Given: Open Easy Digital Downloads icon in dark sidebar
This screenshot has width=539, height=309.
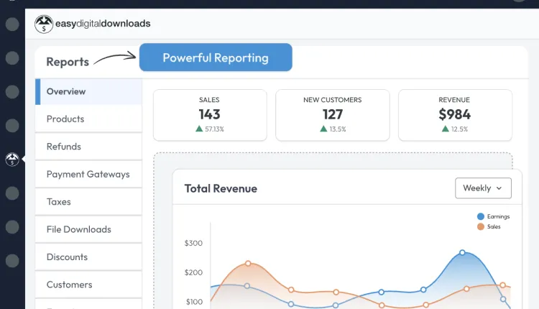Looking at the screenshot, I should 12,160.
